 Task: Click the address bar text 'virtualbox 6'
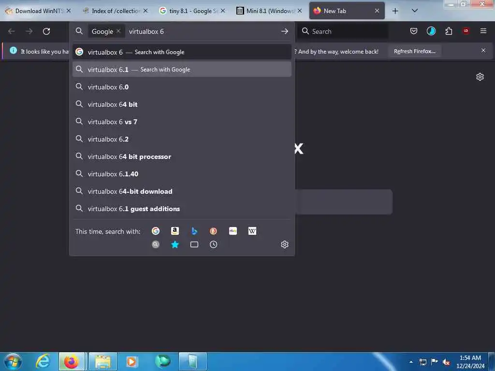point(146,31)
